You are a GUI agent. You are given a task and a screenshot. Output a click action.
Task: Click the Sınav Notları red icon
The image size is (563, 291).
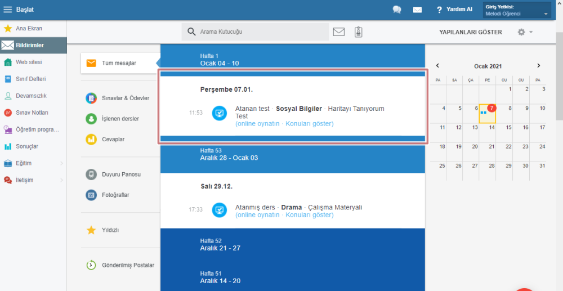tap(8, 113)
